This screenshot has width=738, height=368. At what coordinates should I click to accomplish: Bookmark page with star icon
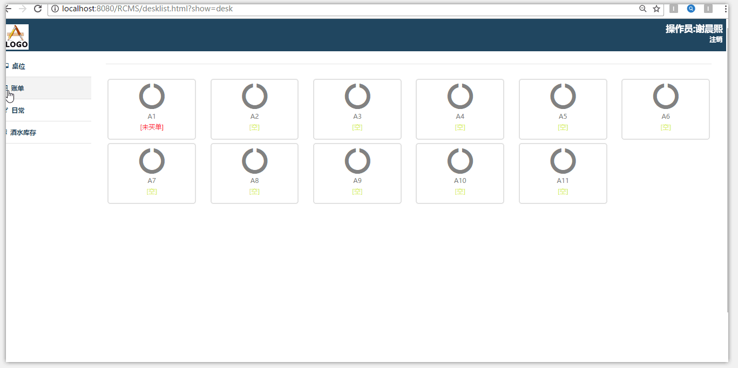[656, 9]
